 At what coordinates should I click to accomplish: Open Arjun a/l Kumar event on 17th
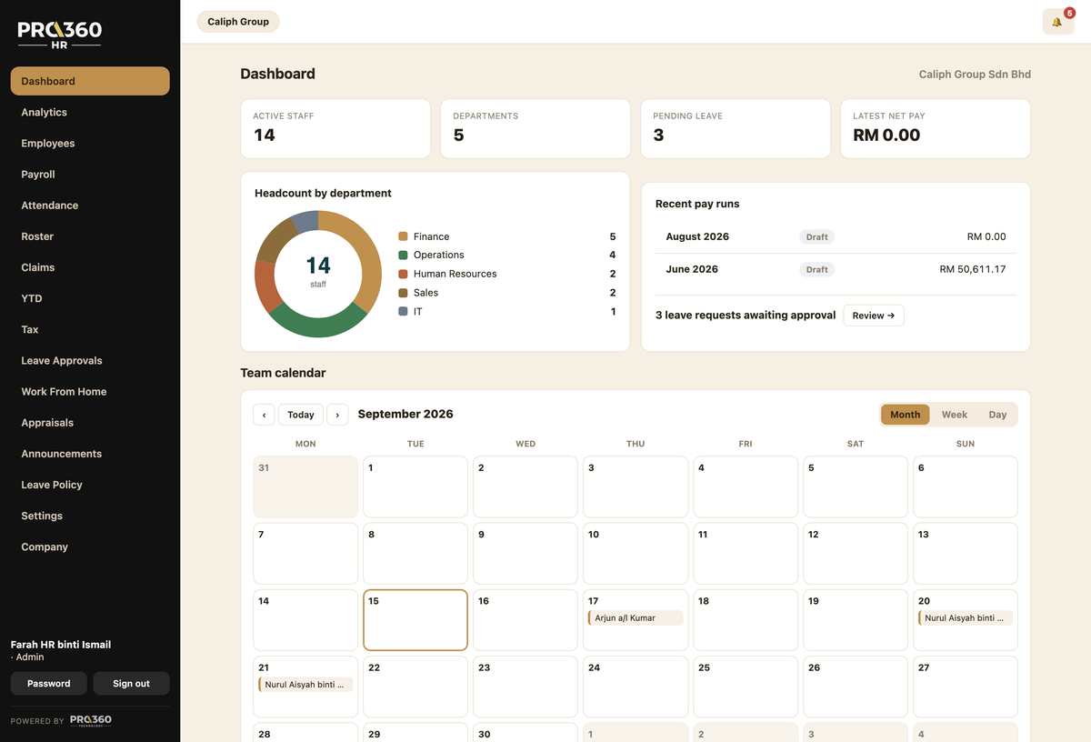636,617
